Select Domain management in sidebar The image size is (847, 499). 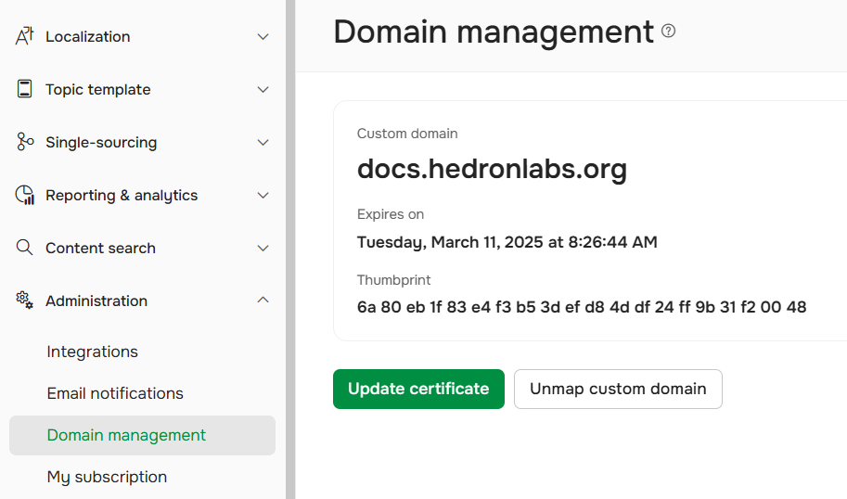tap(142, 435)
